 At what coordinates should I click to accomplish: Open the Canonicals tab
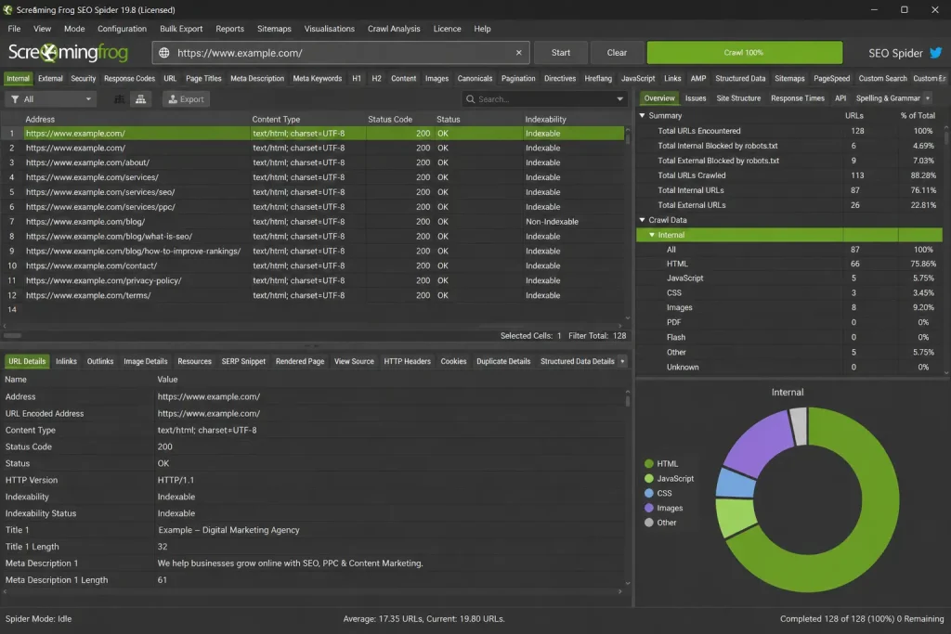[475, 78]
